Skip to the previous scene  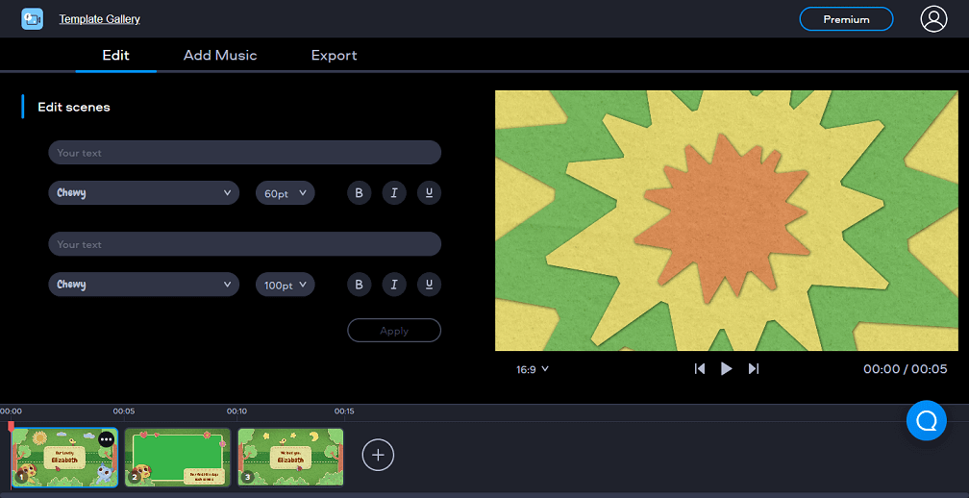click(x=700, y=369)
